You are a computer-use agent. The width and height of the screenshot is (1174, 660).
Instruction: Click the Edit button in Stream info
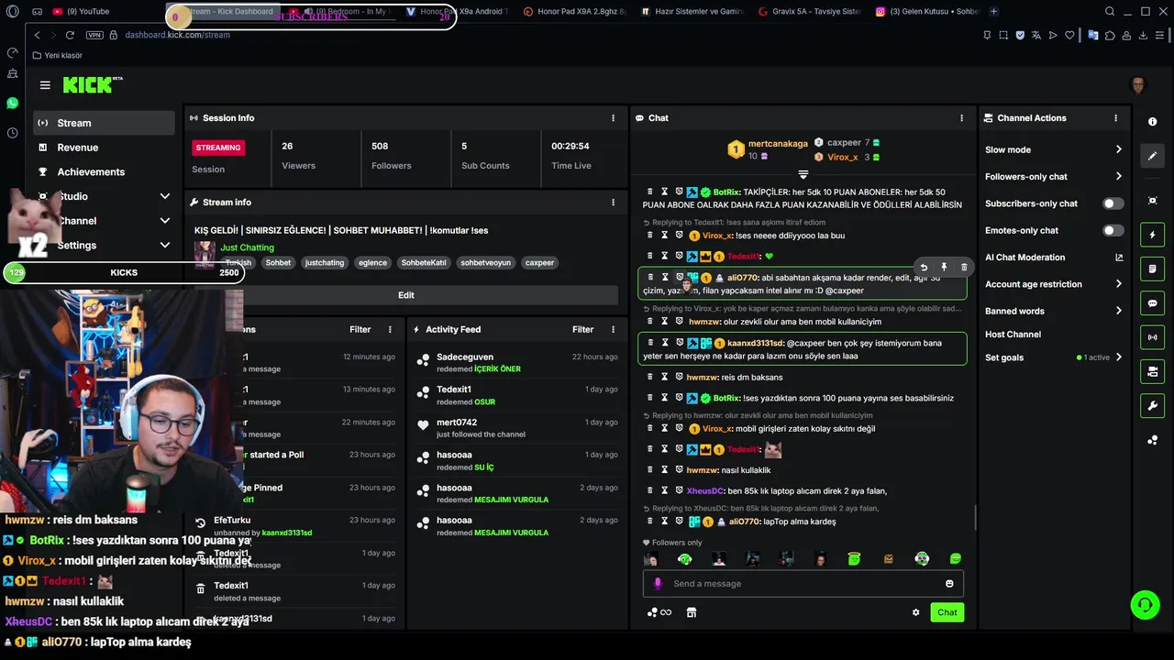[405, 295]
